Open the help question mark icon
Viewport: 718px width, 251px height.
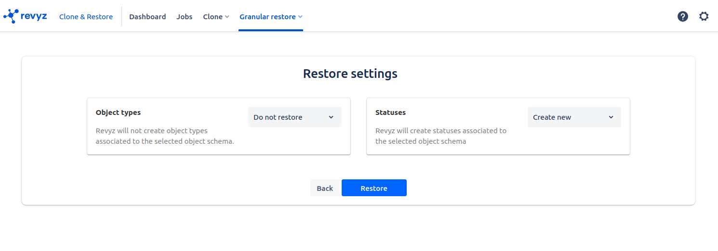coord(682,16)
